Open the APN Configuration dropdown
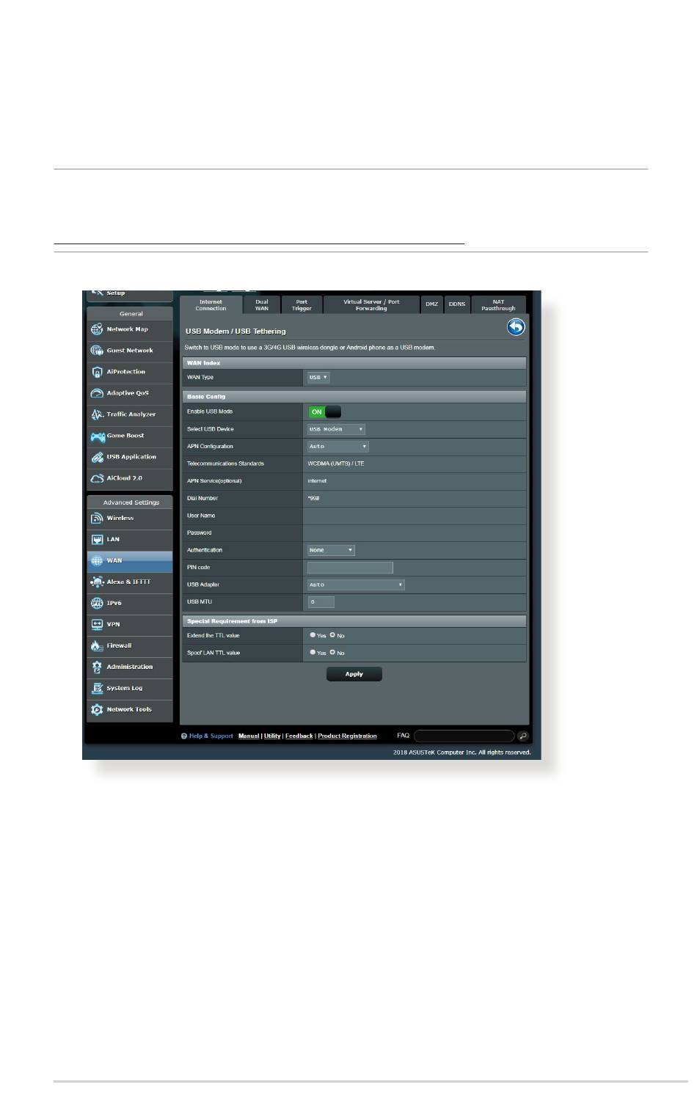 point(337,447)
